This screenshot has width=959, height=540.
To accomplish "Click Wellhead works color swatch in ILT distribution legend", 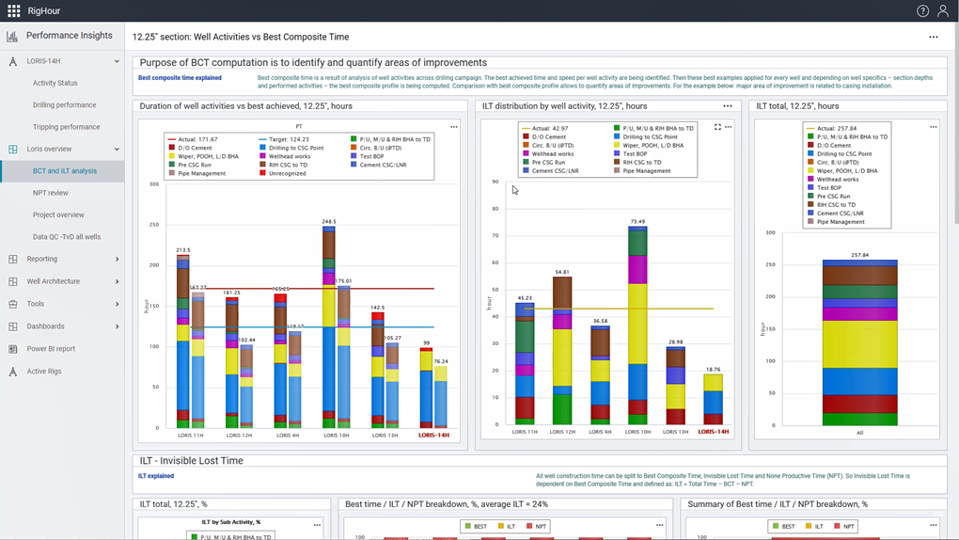I will [x=526, y=153].
